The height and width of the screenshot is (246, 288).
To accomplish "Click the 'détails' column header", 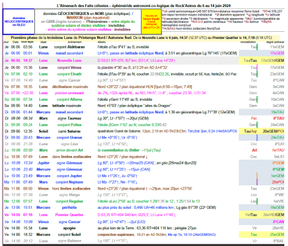I will [x=101, y=42].
